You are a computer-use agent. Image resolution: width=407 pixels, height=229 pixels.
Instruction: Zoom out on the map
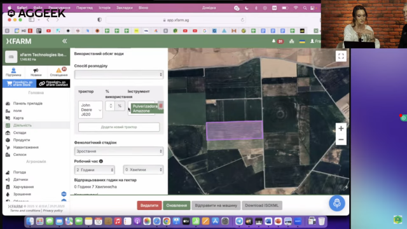[x=341, y=140]
